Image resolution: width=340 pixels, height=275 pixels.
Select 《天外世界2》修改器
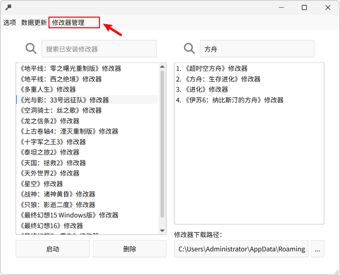point(87,173)
